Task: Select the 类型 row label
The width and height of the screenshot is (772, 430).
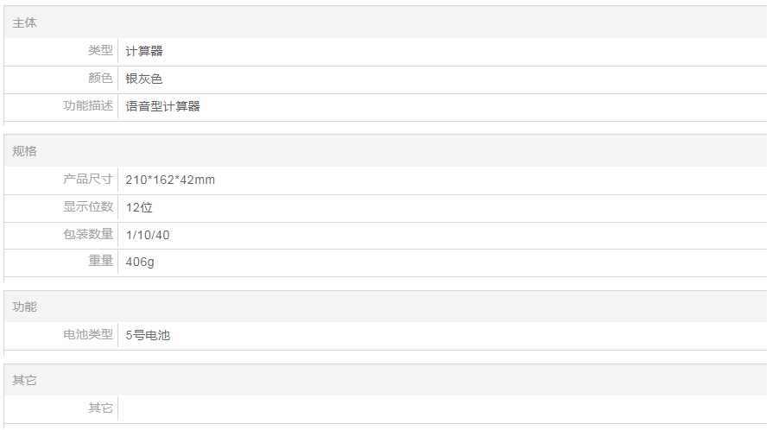Action: 100,51
